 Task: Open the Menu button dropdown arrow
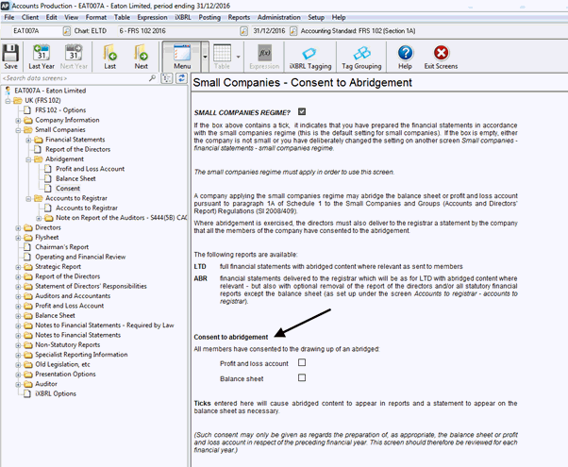(x=205, y=57)
